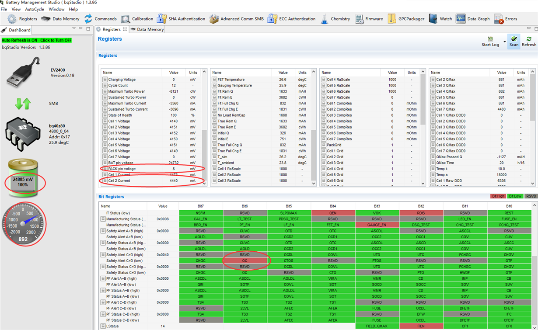The width and height of the screenshot is (538, 330).
Task: Launch the Chemistry tool
Action: (335, 19)
